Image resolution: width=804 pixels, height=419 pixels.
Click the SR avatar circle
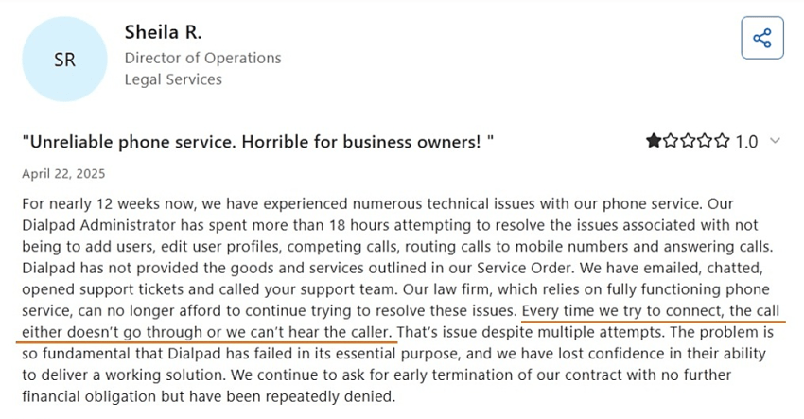click(64, 59)
